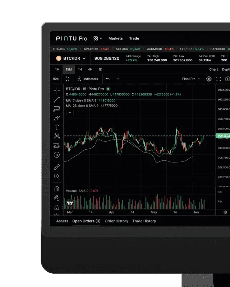This screenshot has width=230, height=287.
Task: Toggle magnet mode for drawings
Action: click(x=57, y=189)
